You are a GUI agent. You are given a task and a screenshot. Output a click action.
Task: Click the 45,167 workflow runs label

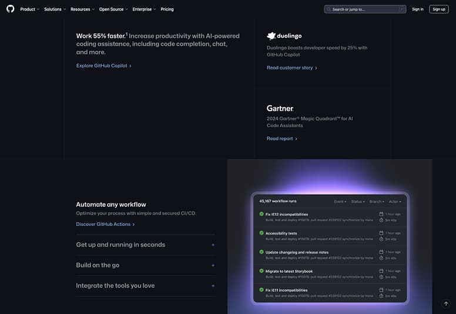click(278, 201)
